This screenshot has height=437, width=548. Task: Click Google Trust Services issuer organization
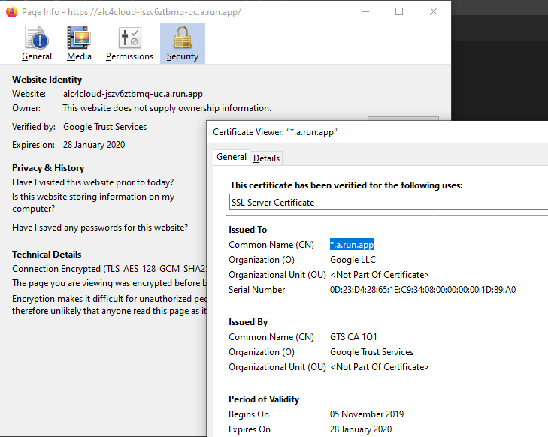371,352
